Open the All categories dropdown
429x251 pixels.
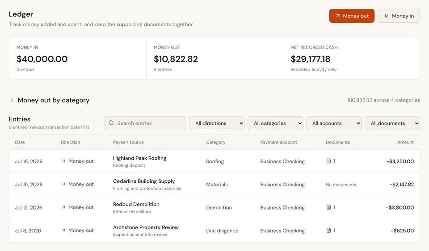275,123
